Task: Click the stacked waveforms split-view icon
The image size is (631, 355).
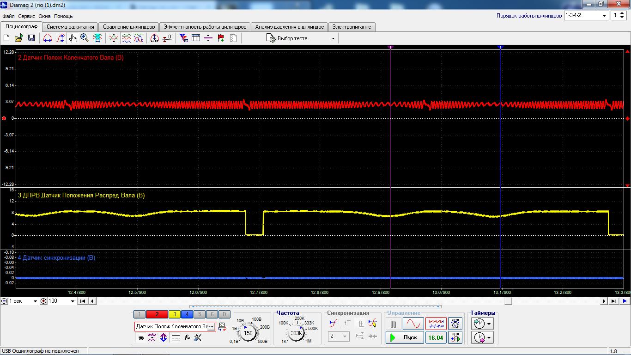Action: click(126, 38)
